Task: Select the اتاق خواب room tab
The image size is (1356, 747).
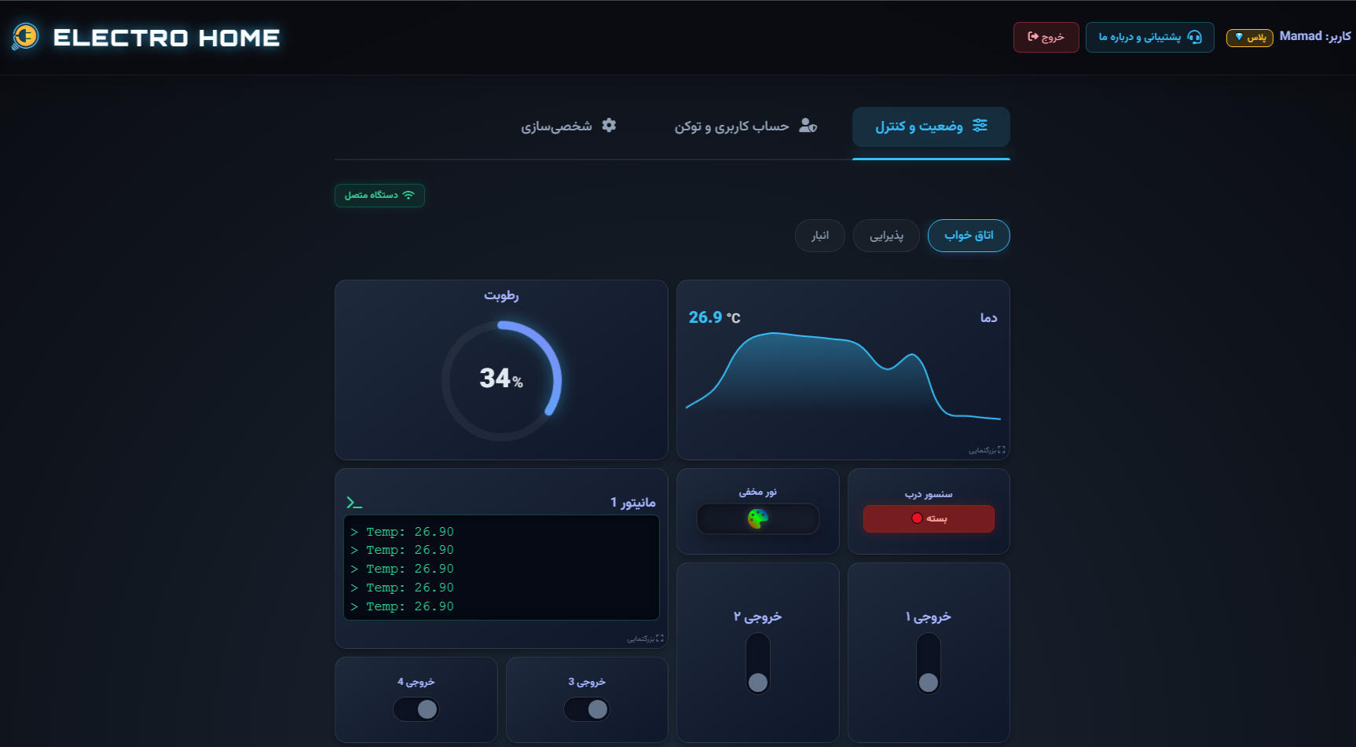Action: point(968,236)
